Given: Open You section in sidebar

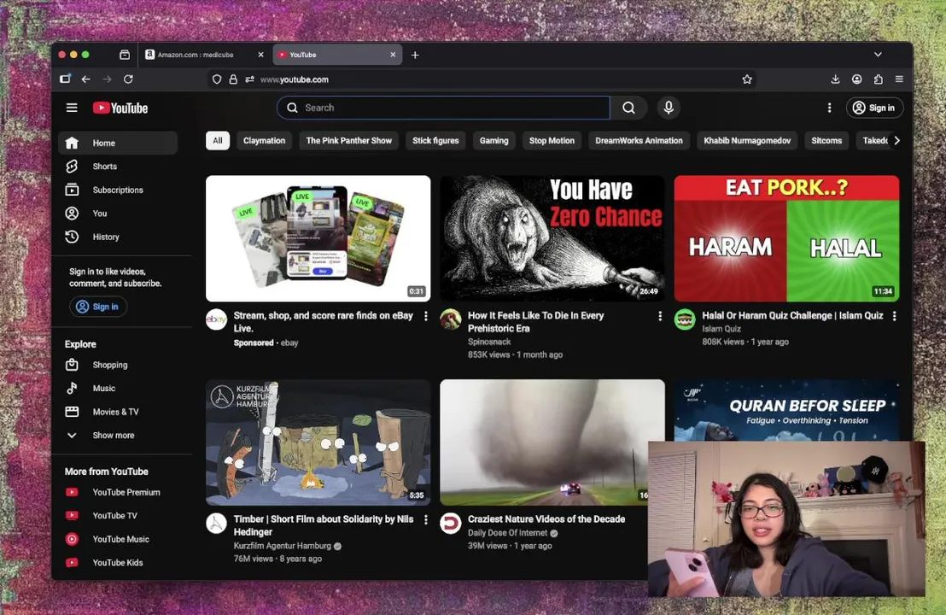Looking at the screenshot, I should pos(118,213).
